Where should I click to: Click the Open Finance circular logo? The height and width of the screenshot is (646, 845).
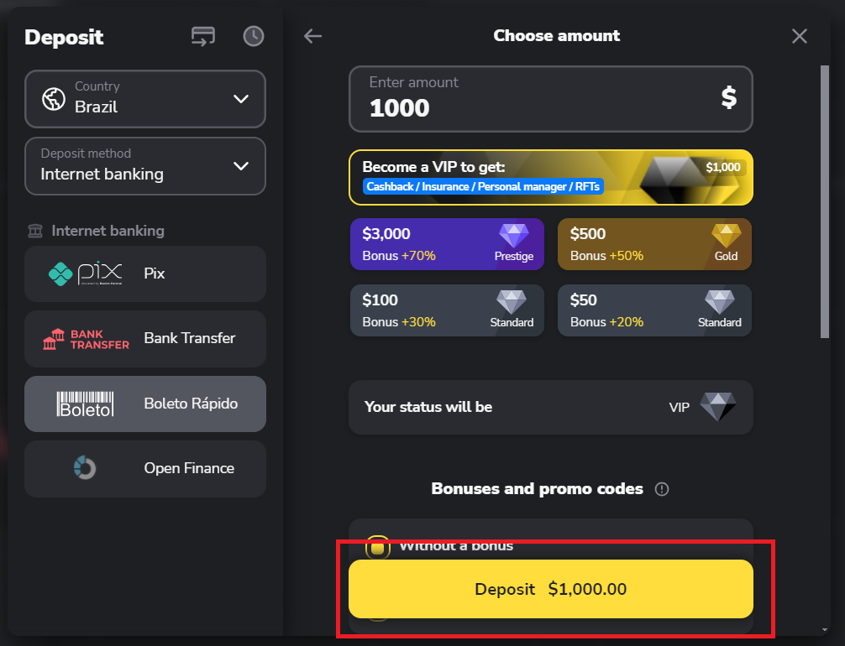pyautogui.click(x=85, y=468)
